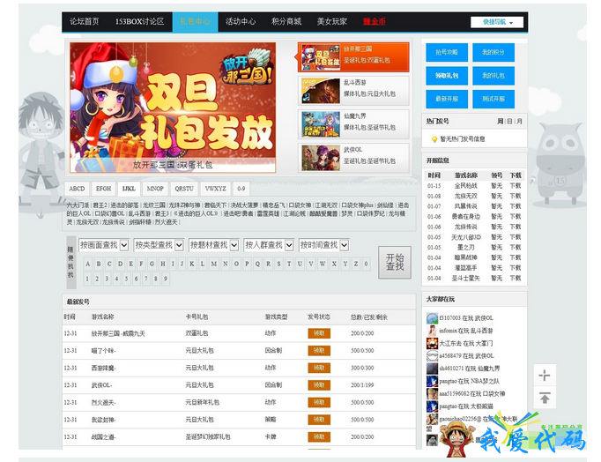Click avatar of the 仙魔九界 player
The height and width of the screenshot is (462, 601).
click(432, 369)
